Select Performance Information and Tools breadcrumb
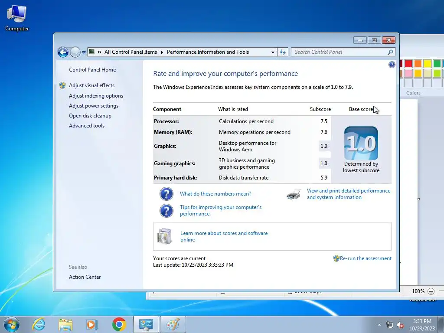The image size is (444, 333). click(208, 52)
